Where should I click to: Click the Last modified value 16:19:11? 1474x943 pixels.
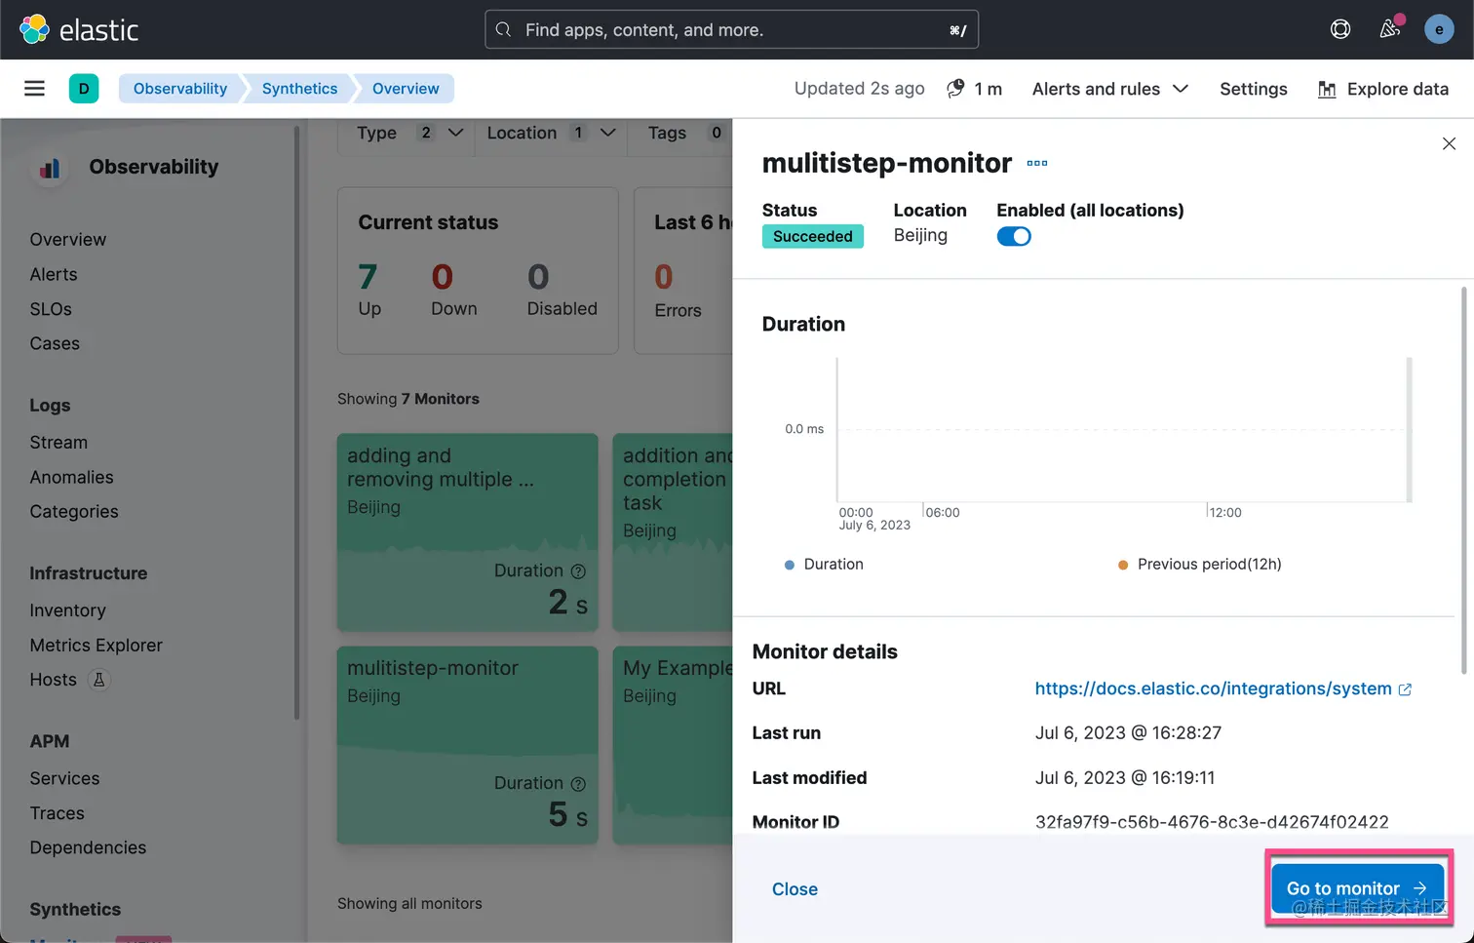point(1125,778)
